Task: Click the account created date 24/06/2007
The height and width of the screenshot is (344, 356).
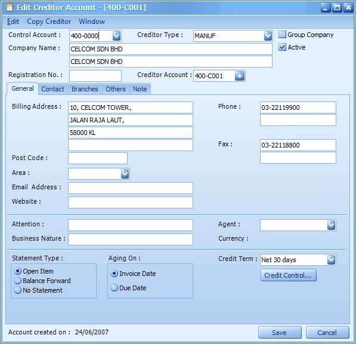Action: point(92,332)
